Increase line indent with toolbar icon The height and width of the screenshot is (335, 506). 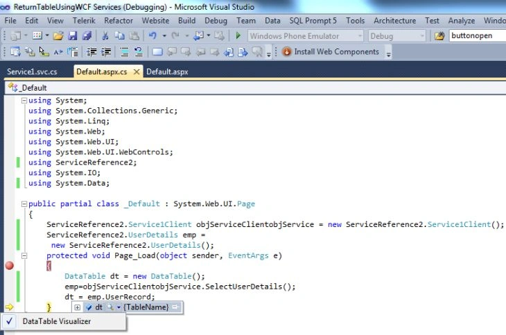[106, 51]
